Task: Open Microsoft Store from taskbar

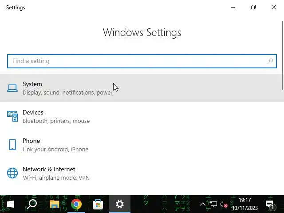Action: (98, 204)
